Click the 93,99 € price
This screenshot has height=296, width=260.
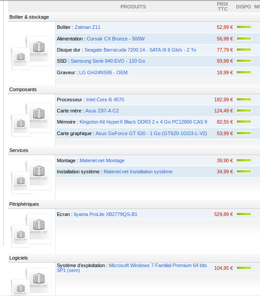coord(225,61)
